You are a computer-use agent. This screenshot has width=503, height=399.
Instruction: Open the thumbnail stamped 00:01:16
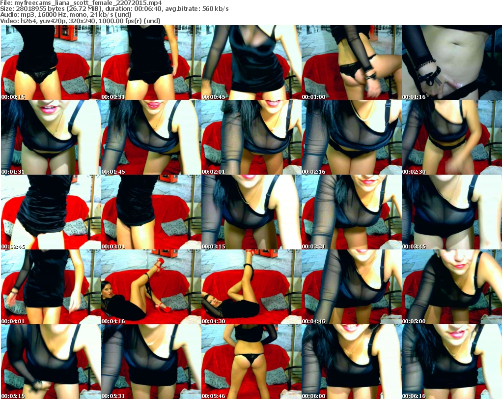click(452, 62)
